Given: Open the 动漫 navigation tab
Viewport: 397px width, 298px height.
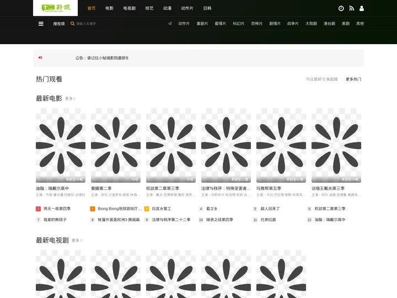Looking at the screenshot, I should pos(168,8).
